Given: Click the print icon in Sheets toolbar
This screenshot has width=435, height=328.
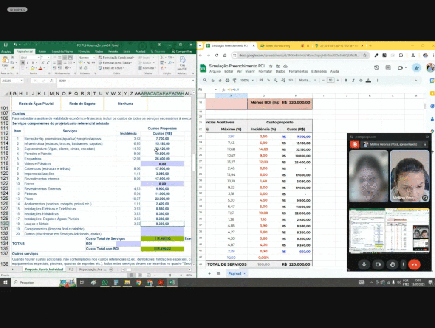Looking at the screenshot, I should coord(227,80).
